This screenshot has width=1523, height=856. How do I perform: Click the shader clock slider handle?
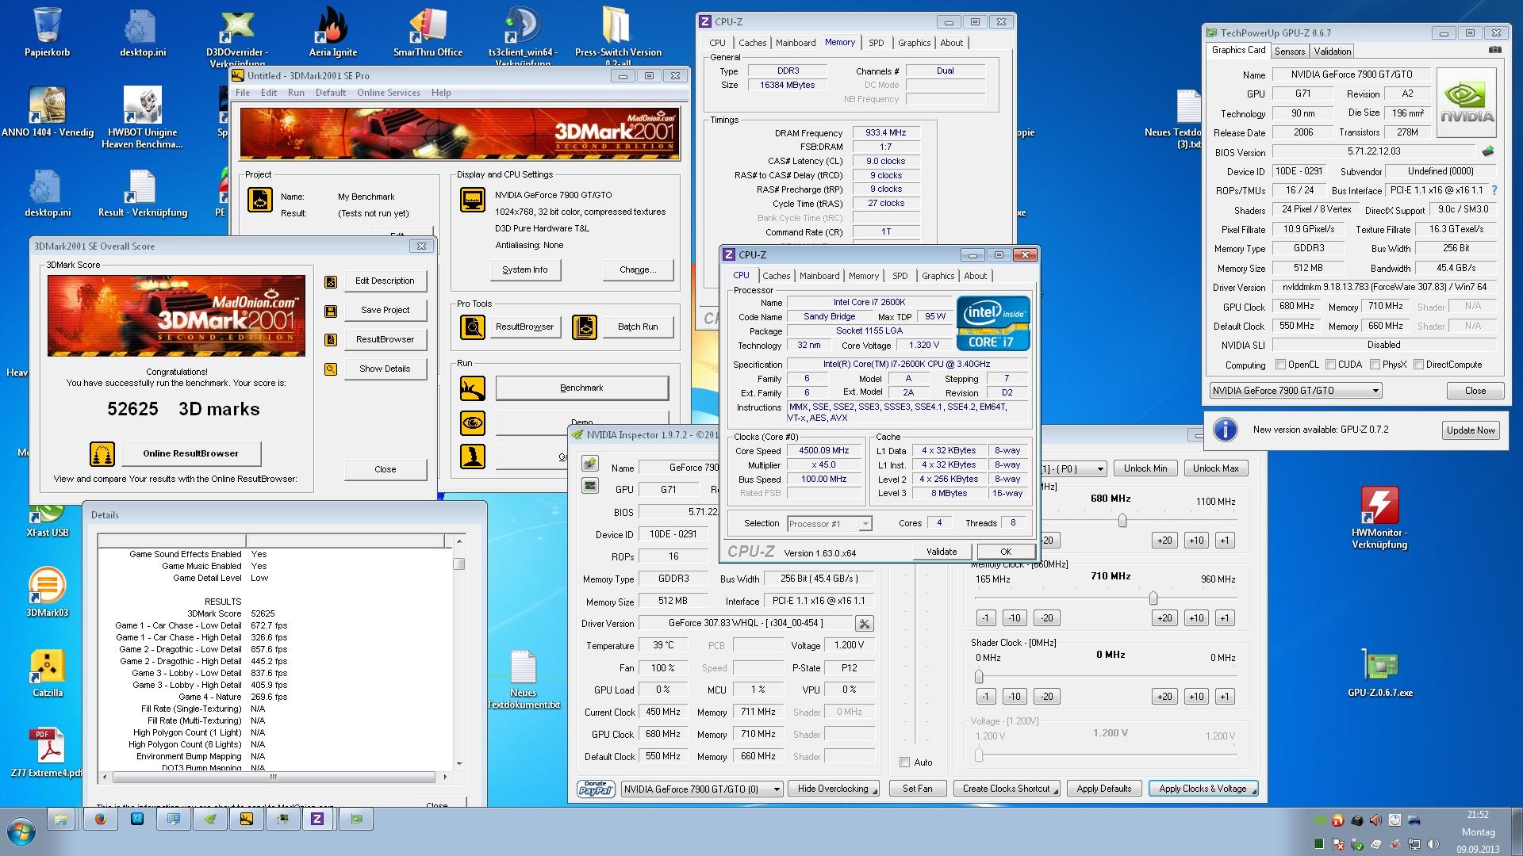click(979, 677)
